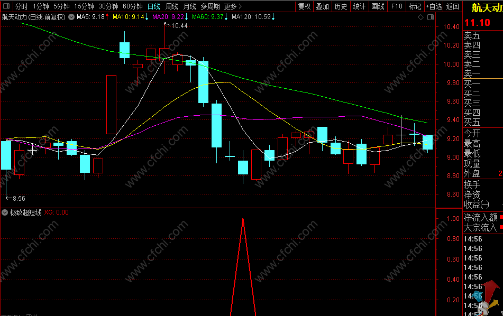The image size is (503, 316).
Task: Click the red XG signal spike peak
Action: (243, 220)
